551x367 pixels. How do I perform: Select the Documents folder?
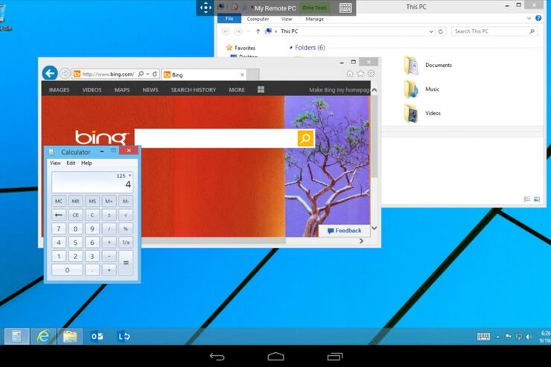(x=428, y=66)
